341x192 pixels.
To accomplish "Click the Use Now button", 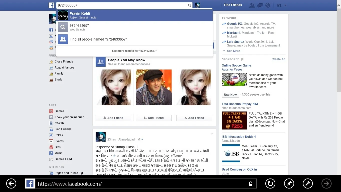I will point(230,95).
